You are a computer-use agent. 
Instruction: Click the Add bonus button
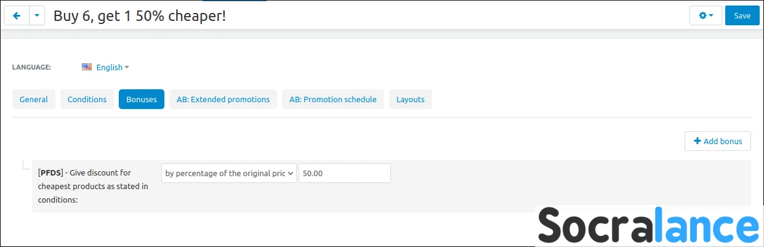click(x=718, y=141)
